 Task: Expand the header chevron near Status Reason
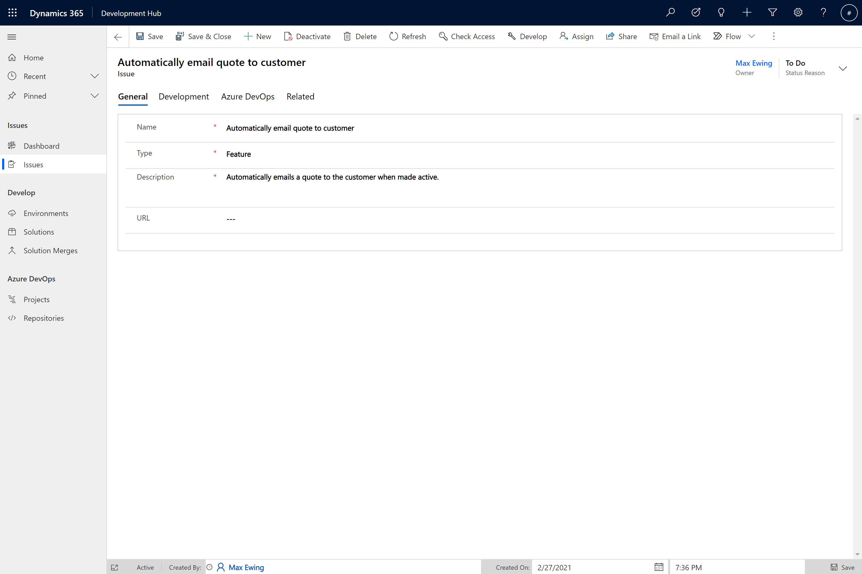[x=843, y=68]
